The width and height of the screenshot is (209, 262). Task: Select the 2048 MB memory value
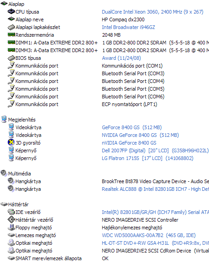[111, 35]
